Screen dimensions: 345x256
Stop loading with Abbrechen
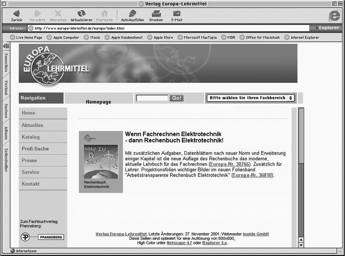coord(58,15)
